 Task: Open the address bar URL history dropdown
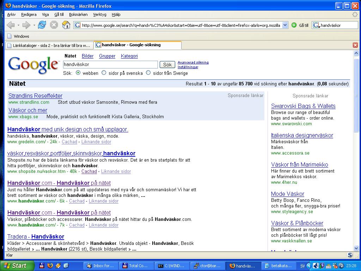pyautogui.click(x=285, y=25)
